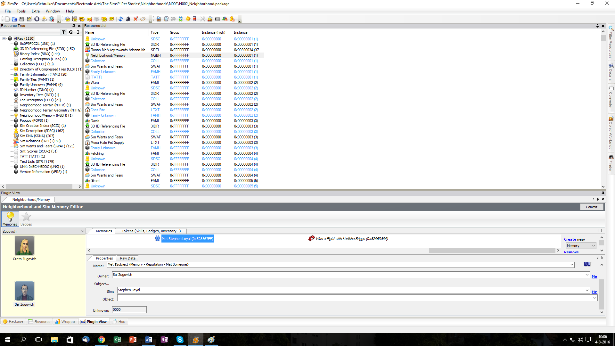Viewport: 615px width, 346px height.
Task: Click the memory list horizontal scrollbar thumb
Action: coord(492,251)
